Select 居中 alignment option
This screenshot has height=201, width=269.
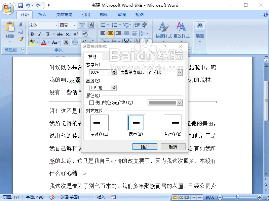[136, 123]
